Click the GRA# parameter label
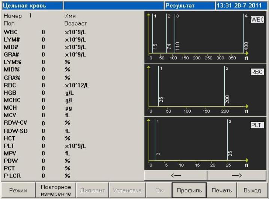Screen dimensions: 269x199 coord(11,54)
